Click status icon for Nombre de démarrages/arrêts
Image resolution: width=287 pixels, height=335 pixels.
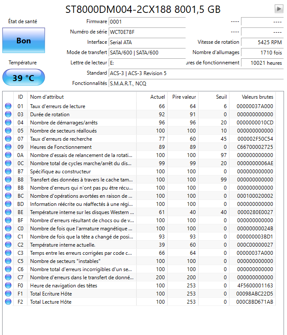pos(8,122)
